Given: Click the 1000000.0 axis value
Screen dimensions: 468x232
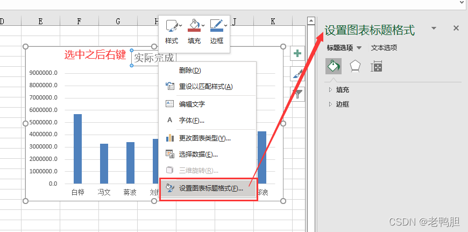Looking at the screenshot, I should coord(43,171).
